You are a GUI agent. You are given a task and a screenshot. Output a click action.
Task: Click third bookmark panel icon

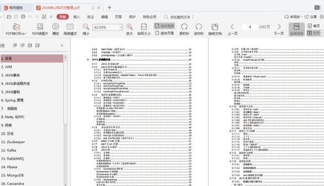click(x=30, y=45)
